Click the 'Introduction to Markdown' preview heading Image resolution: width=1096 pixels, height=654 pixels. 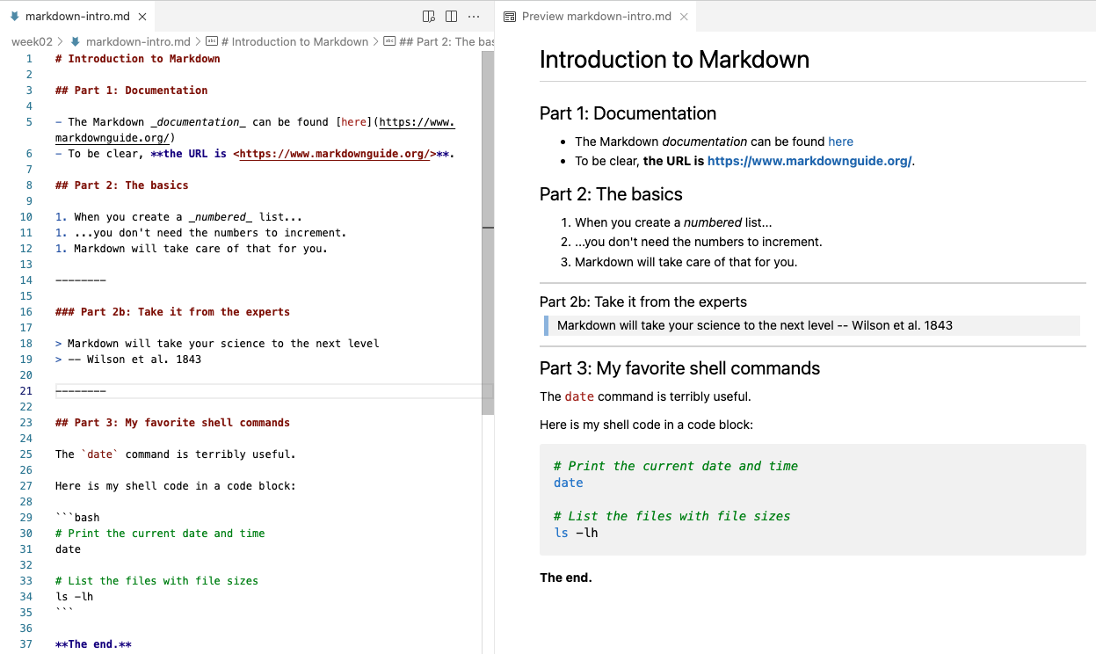674,60
